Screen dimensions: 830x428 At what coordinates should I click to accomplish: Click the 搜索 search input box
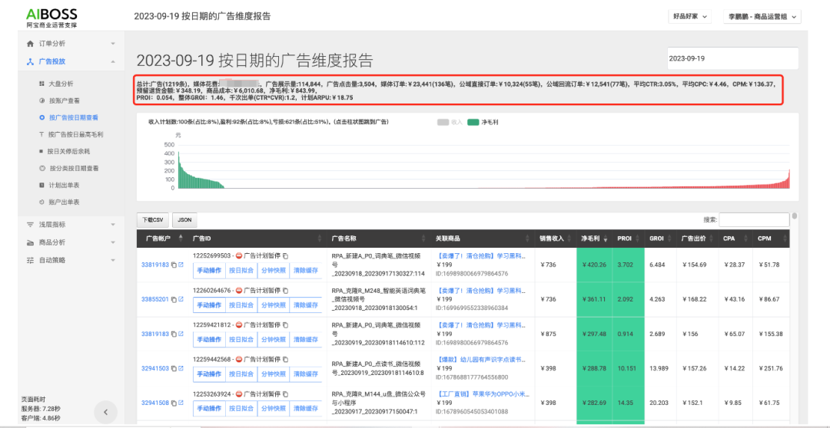(x=753, y=219)
